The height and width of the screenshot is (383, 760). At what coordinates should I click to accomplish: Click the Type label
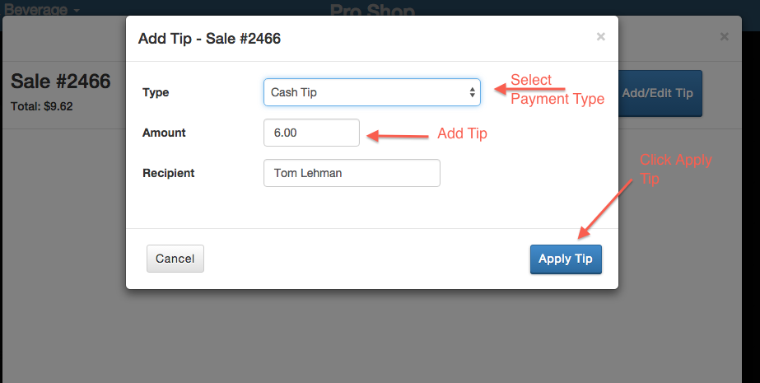point(156,92)
